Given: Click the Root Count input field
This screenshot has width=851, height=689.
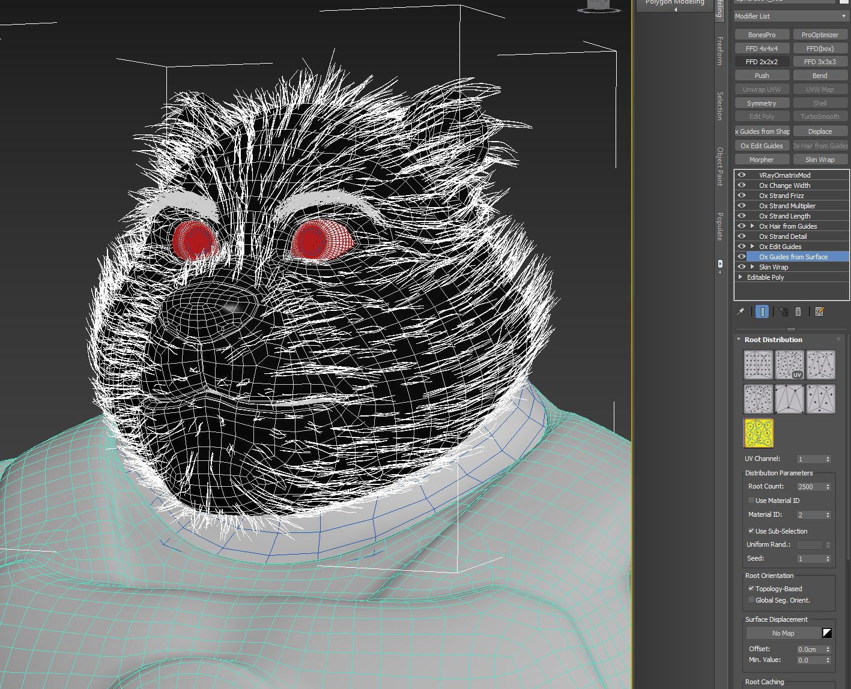Looking at the screenshot, I should tap(810, 487).
